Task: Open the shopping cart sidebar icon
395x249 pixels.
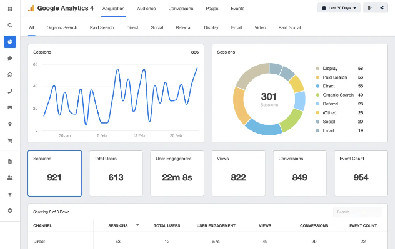Action: click(x=10, y=140)
